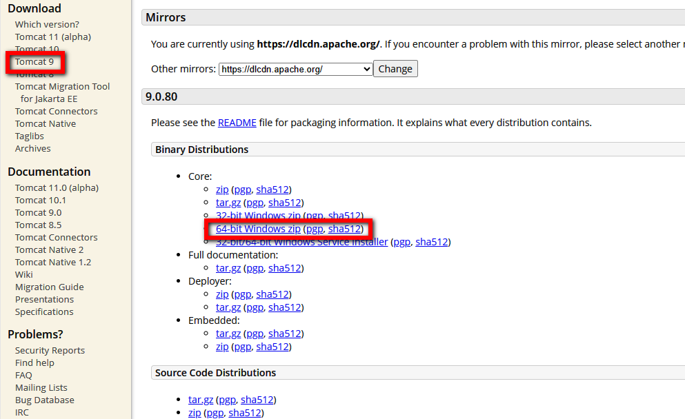Open sha512 checksum for Deployer zip
685x419 pixels.
(272, 294)
